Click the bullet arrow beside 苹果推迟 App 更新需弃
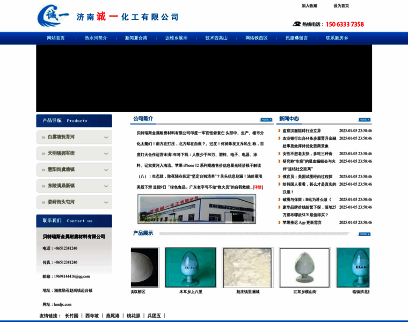The image size is (408, 322). (279, 222)
